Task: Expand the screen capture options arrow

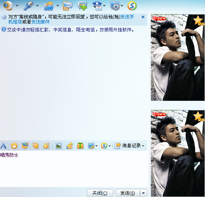Action: coord(96,146)
